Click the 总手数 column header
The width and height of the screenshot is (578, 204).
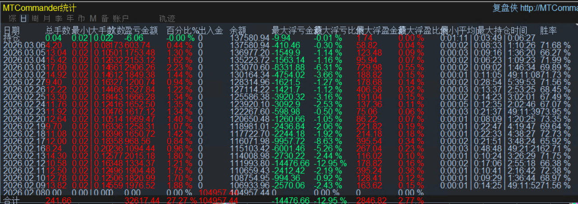point(58,31)
